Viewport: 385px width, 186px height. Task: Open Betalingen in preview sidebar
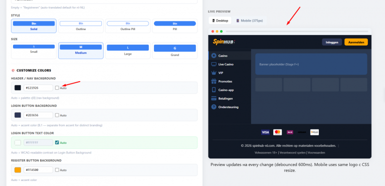(230, 98)
